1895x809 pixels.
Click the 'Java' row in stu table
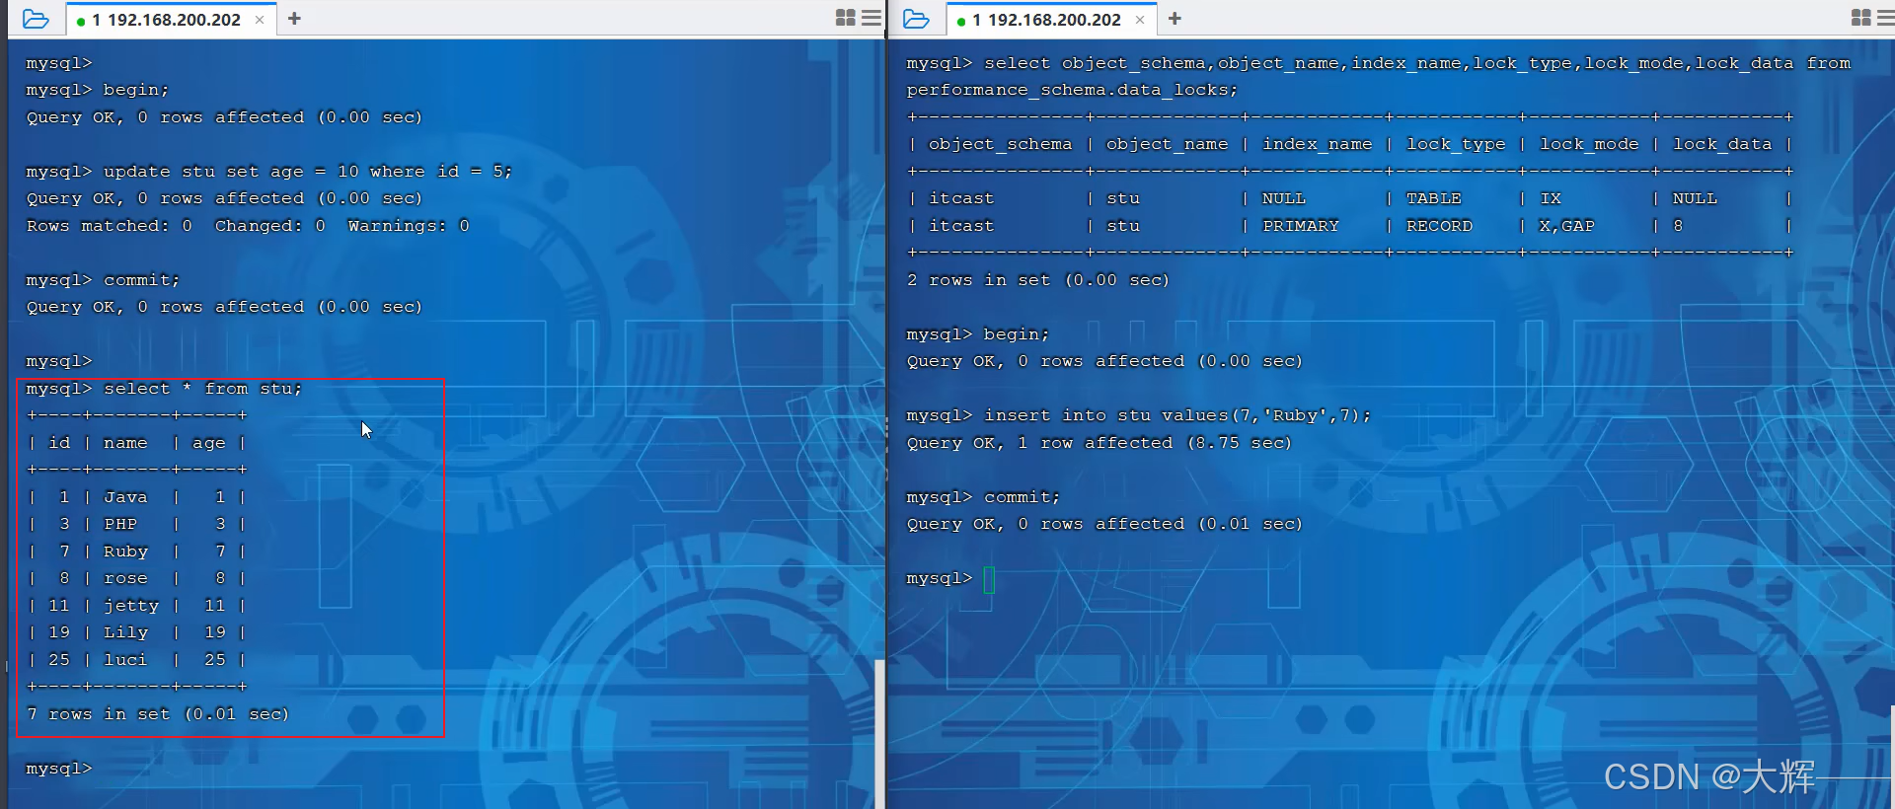136,497
